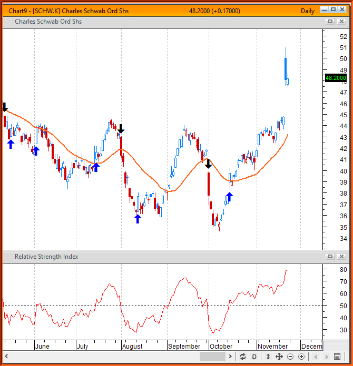Click the Daily interval label

point(308,11)
